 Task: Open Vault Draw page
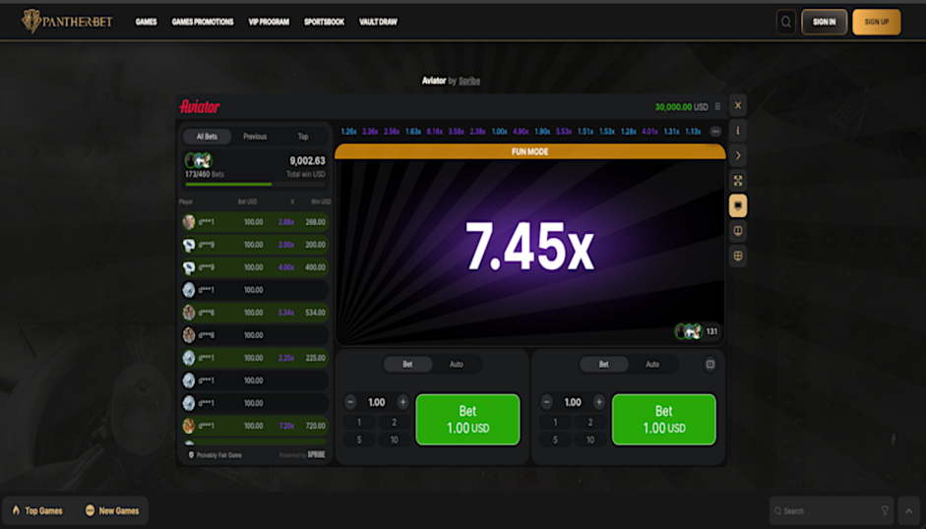point(378,22)
